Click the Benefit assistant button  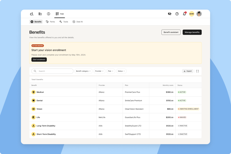coord(171,32)
